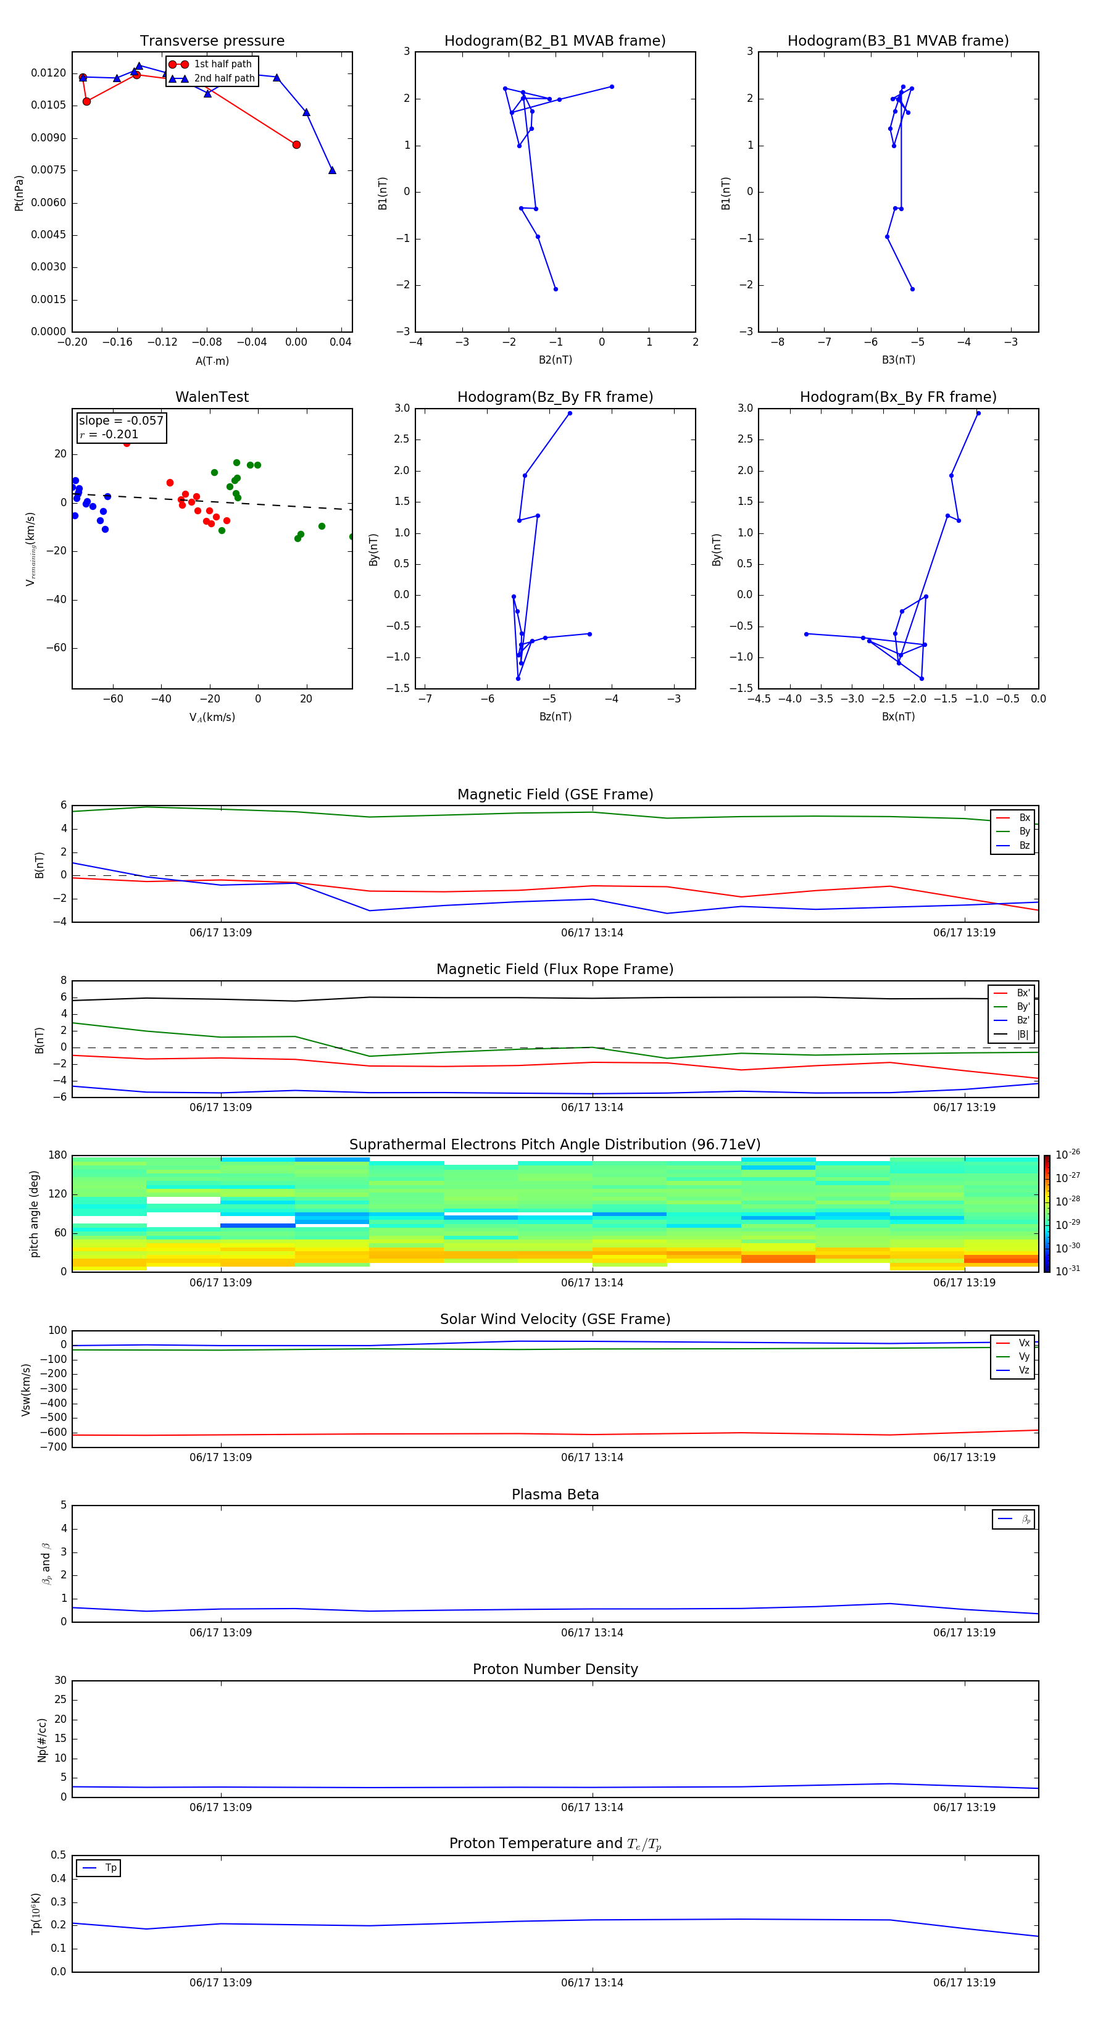Select the 'r = -0.201' annotation
Screen dimensions: 1111x2037
tap(109, 434)
